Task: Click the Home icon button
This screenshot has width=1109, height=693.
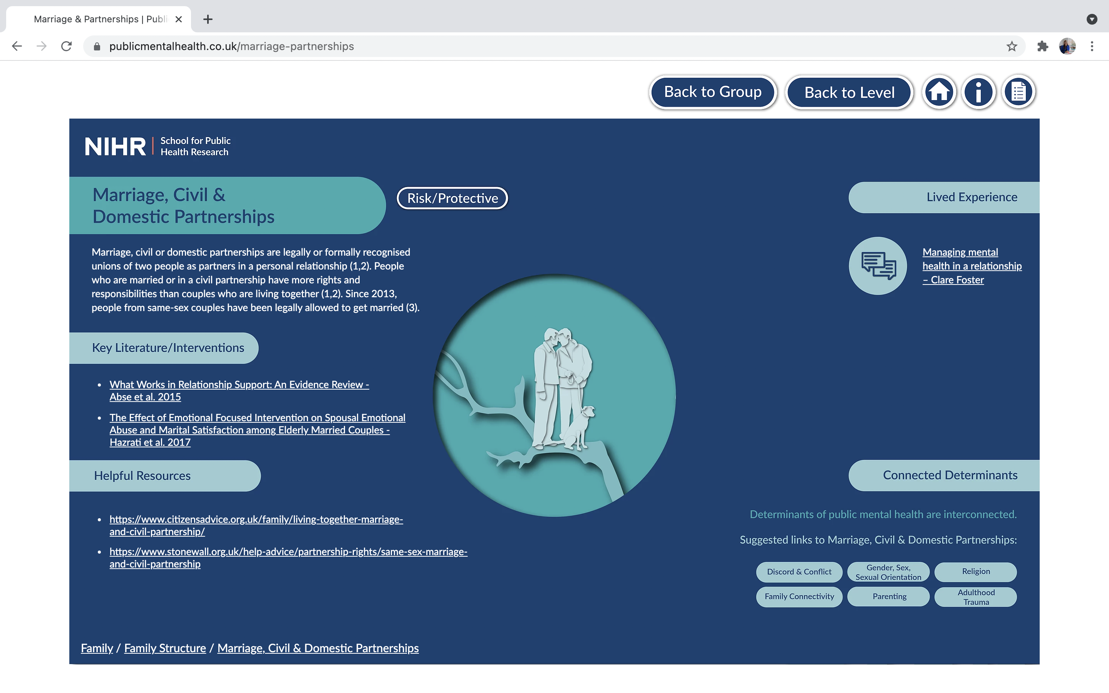Action: pos(939,92)
